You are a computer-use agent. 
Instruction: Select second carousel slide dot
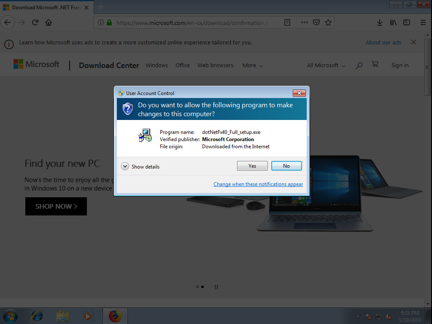point(202,287)
